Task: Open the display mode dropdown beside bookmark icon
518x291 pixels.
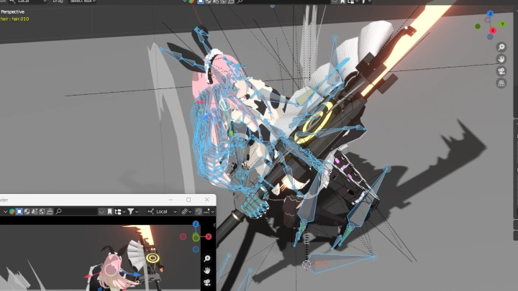Action: tap(119, 211)
